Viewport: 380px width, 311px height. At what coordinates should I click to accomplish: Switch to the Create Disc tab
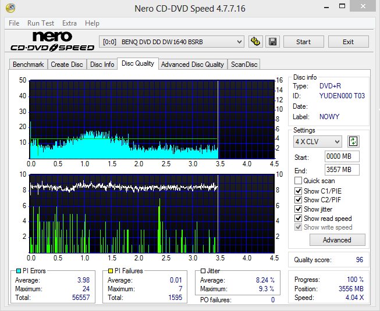(67, 65)
